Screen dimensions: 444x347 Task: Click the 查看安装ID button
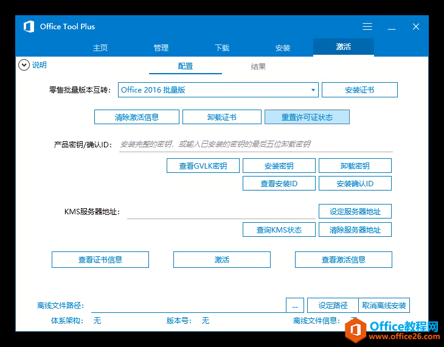[279, 183]
